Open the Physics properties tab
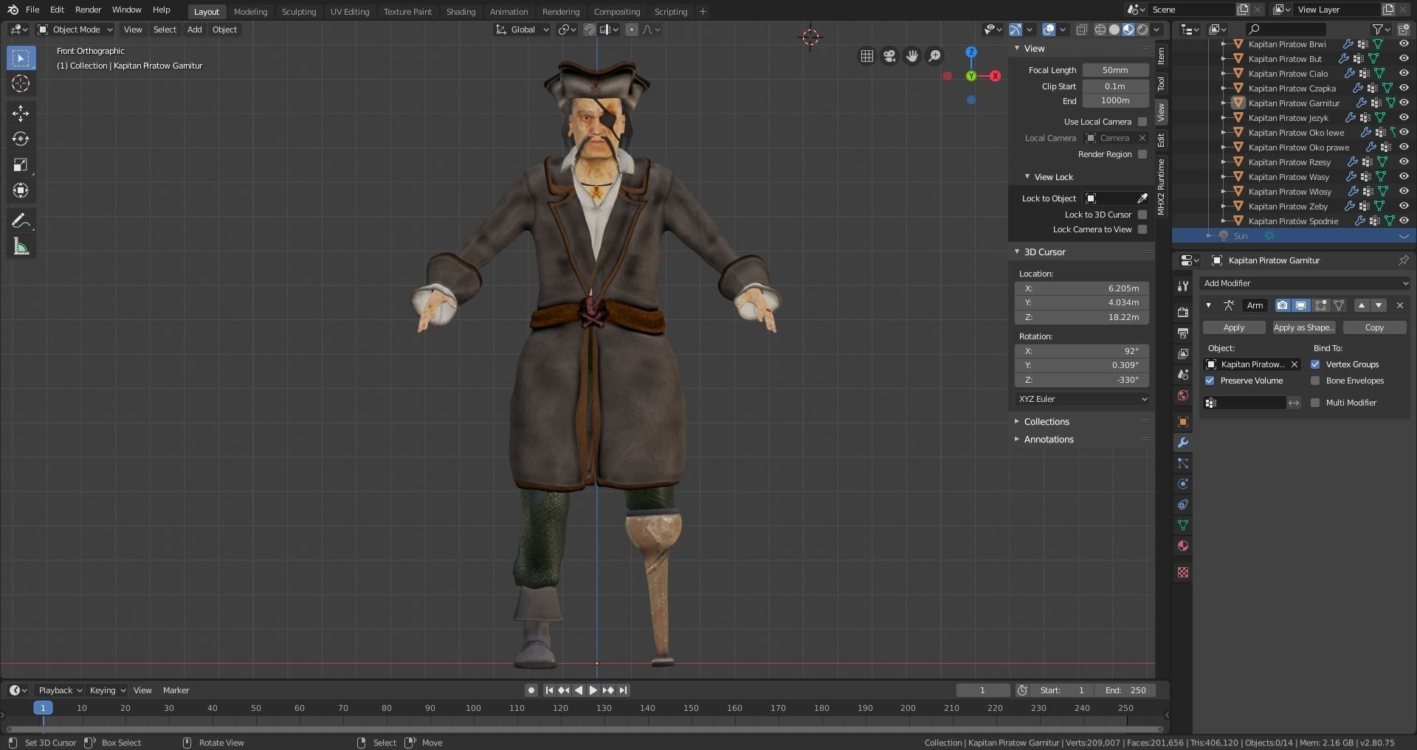Image resolution: width=1417 pixels, height=750 pixels. (x=1183, y=484)
